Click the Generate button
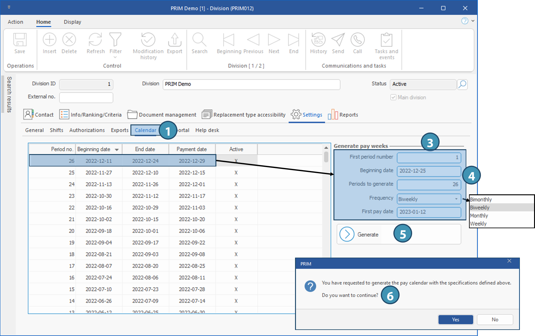 click(x=359, y=234)
